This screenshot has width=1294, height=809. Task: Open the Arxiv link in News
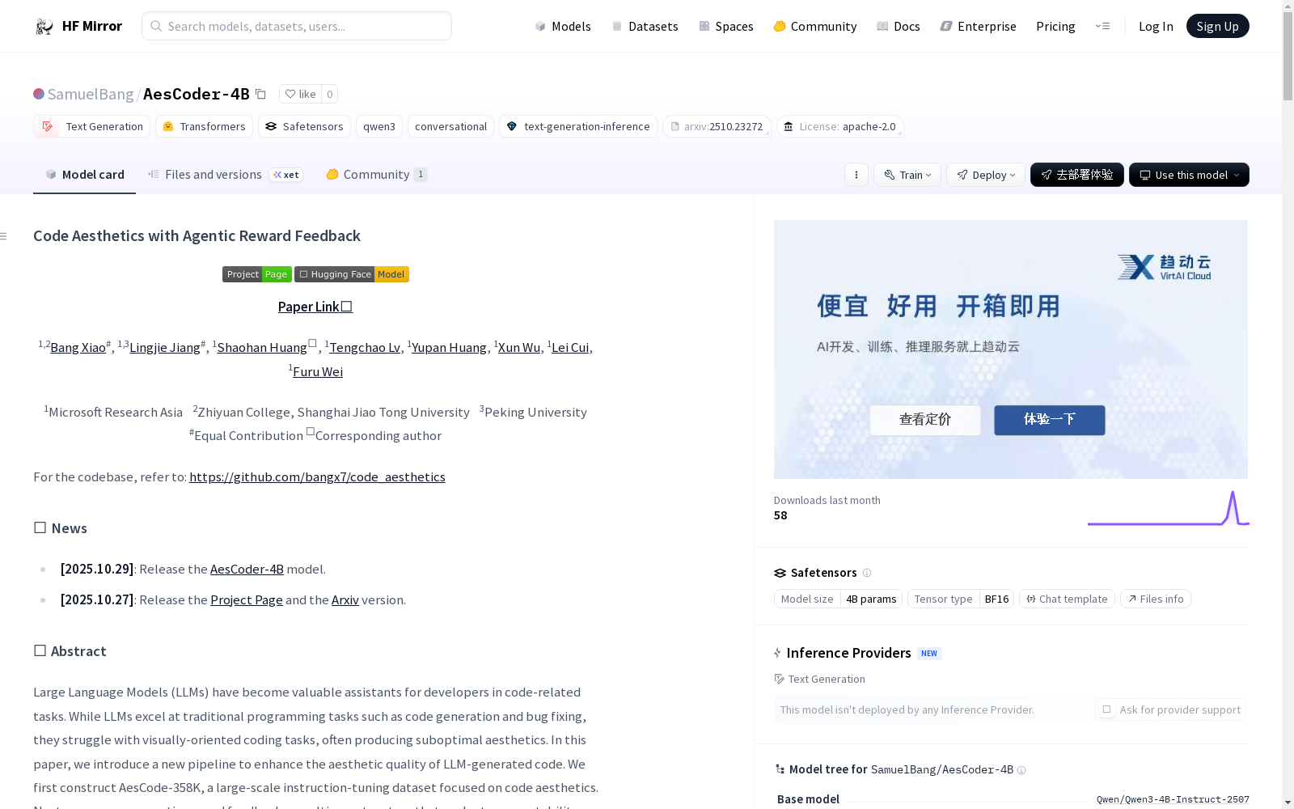click(345, 600)
